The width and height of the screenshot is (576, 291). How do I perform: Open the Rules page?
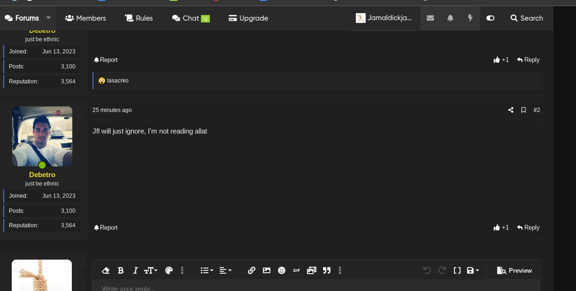point(138,18)
